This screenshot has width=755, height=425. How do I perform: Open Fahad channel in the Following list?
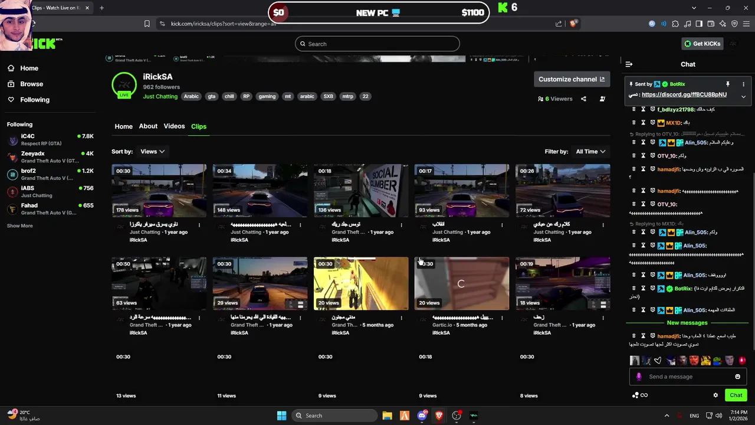tap(50, 209)
